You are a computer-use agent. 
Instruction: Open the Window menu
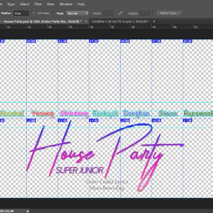tap(66, 4)
